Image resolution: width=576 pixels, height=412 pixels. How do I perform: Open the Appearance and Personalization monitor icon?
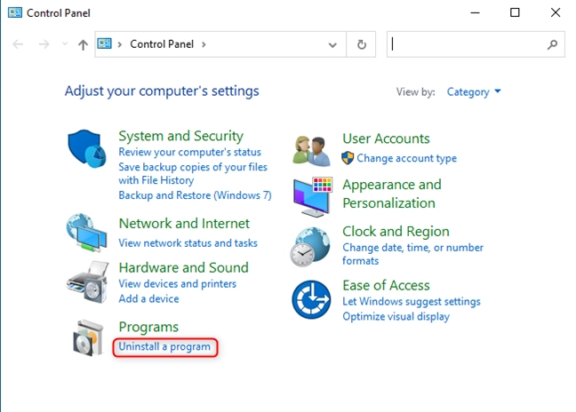click(x=313, y=196)
